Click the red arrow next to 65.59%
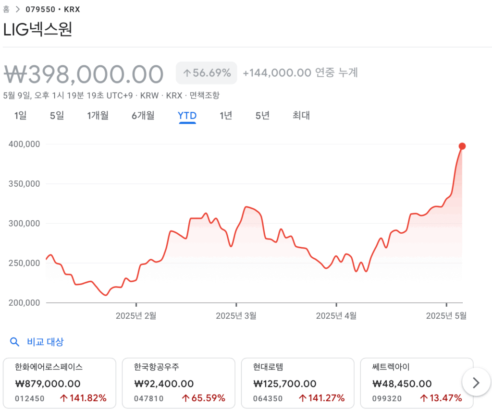Screen dimensions: 492x420 coord(185,398)
